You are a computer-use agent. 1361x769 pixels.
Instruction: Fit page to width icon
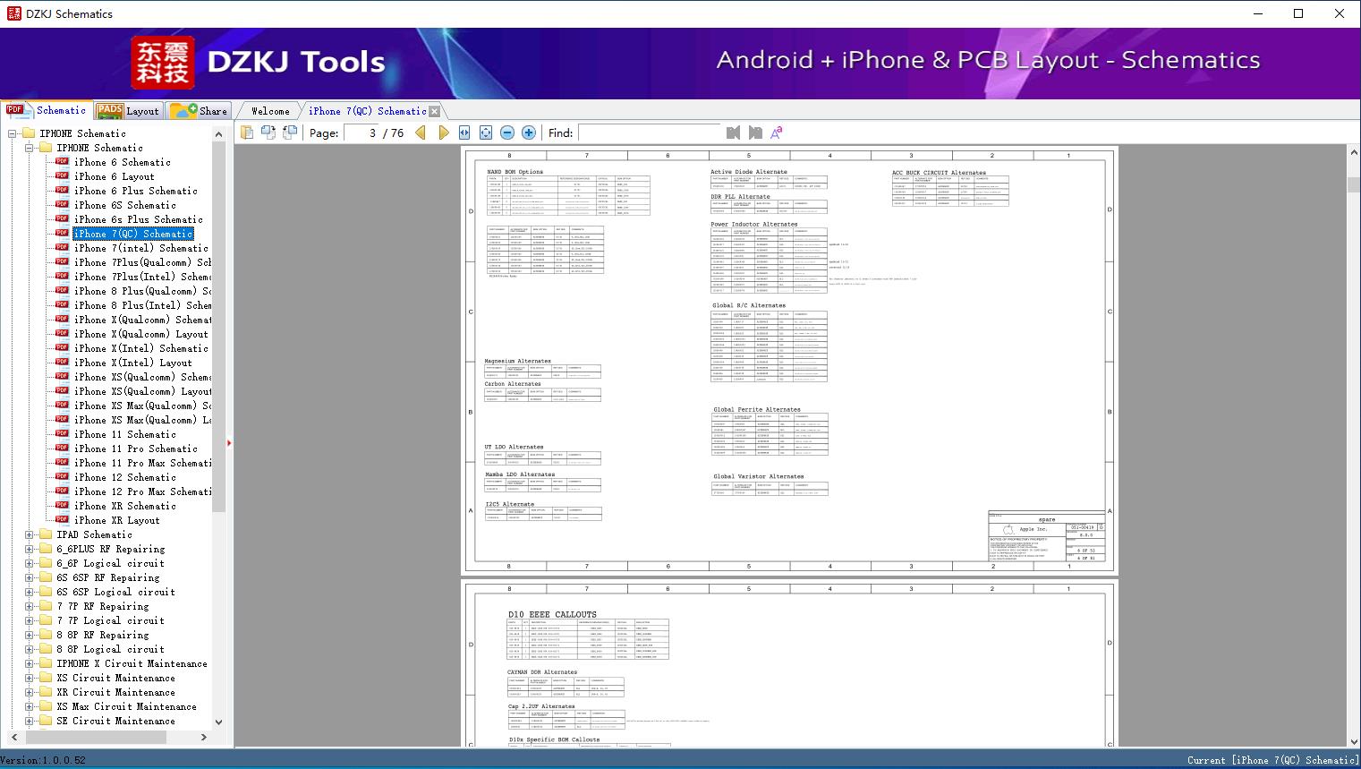tap(464, 132)
